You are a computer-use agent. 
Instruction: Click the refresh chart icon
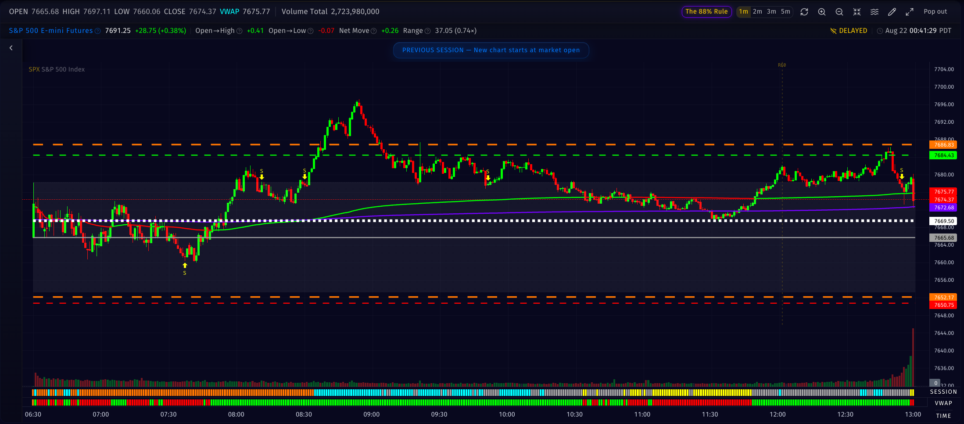pos(804,12)
